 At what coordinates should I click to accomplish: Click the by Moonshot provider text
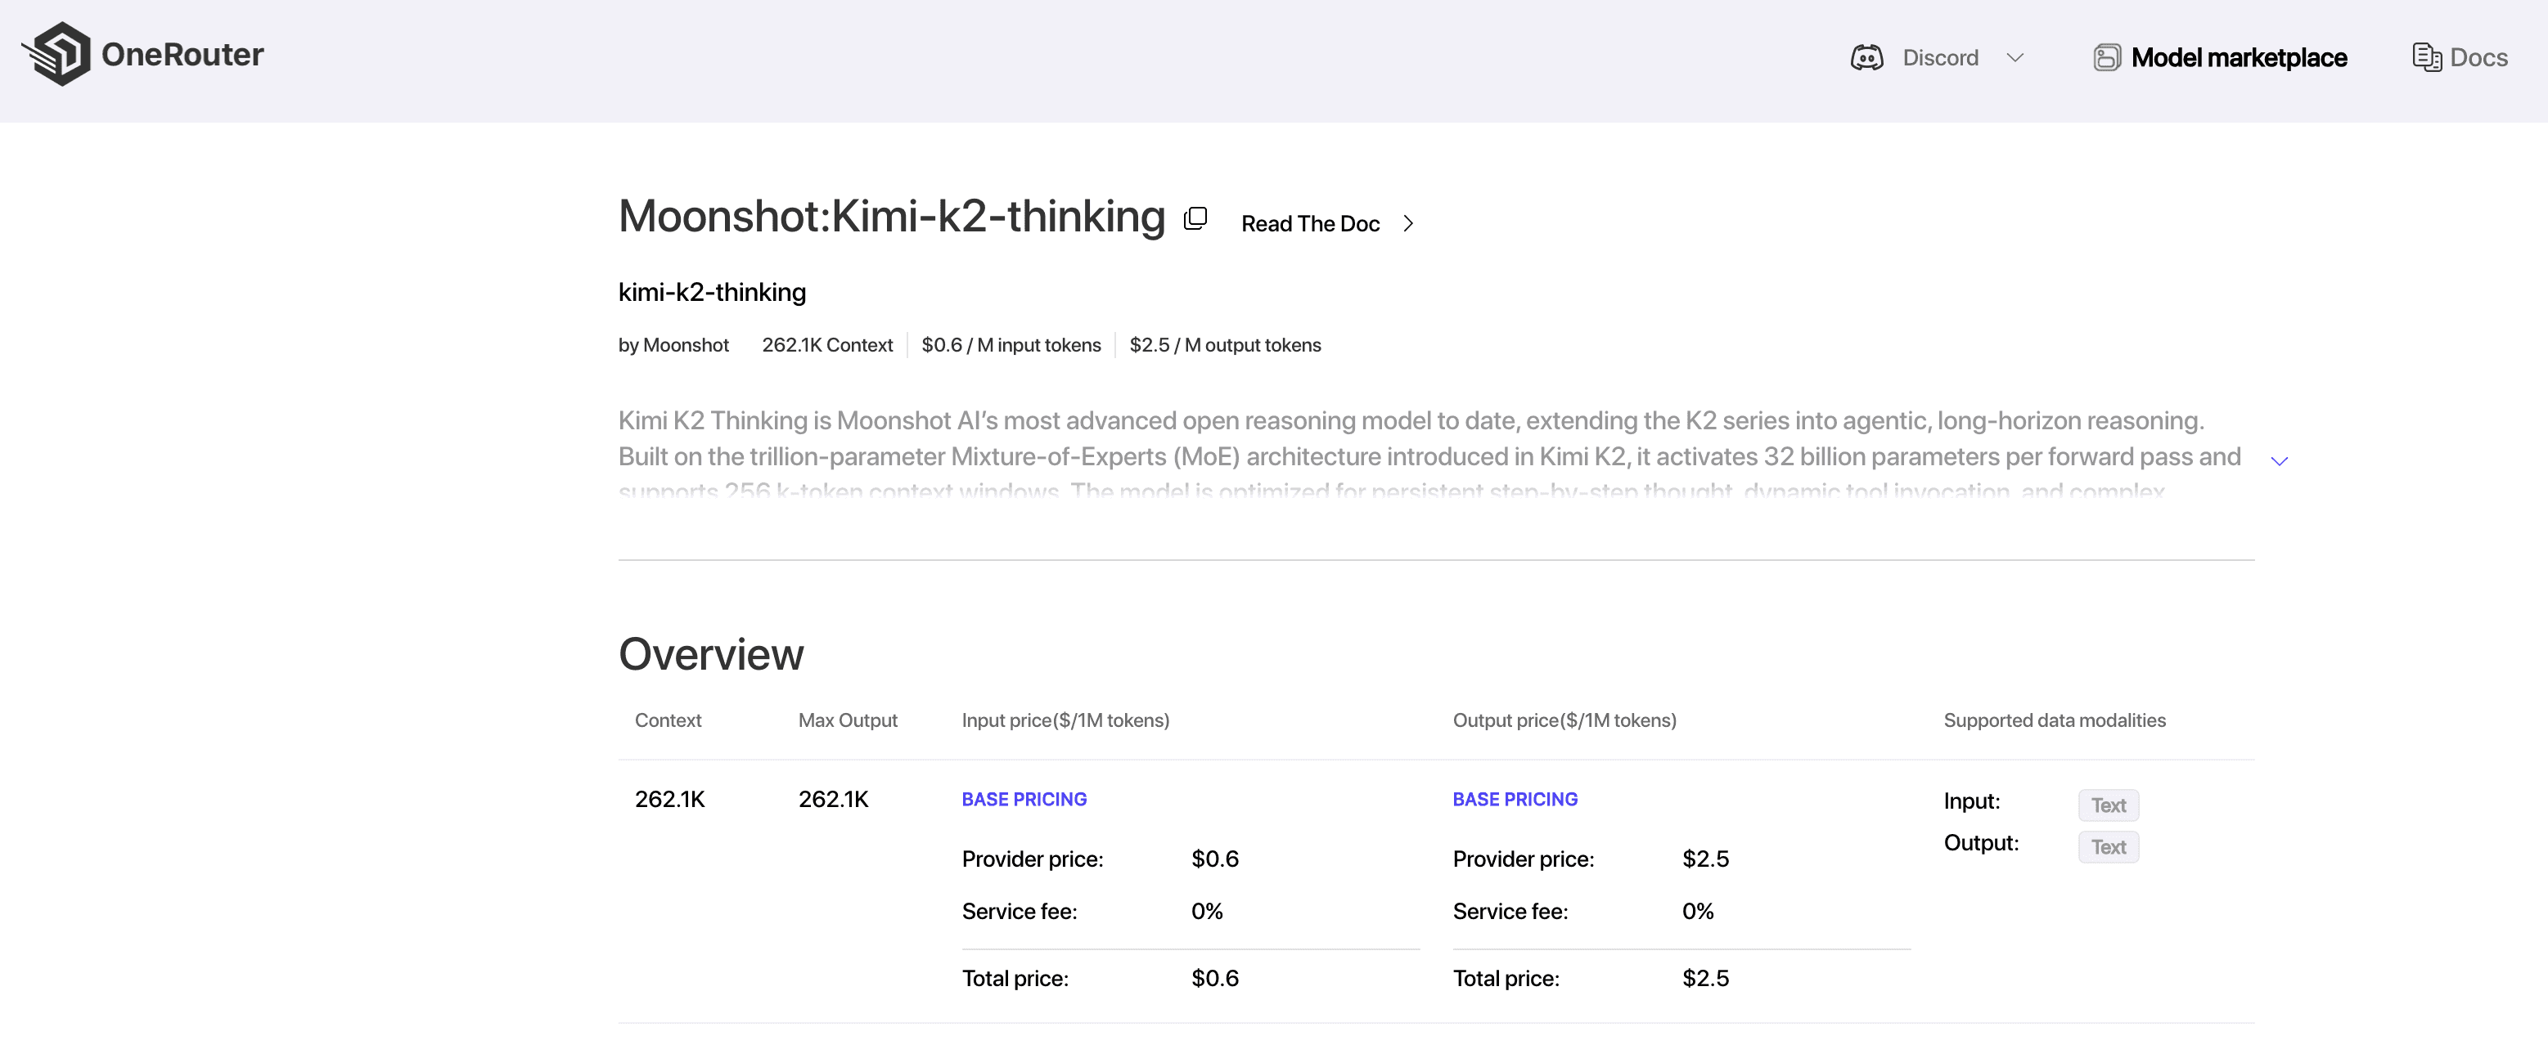tap(673, 345)
